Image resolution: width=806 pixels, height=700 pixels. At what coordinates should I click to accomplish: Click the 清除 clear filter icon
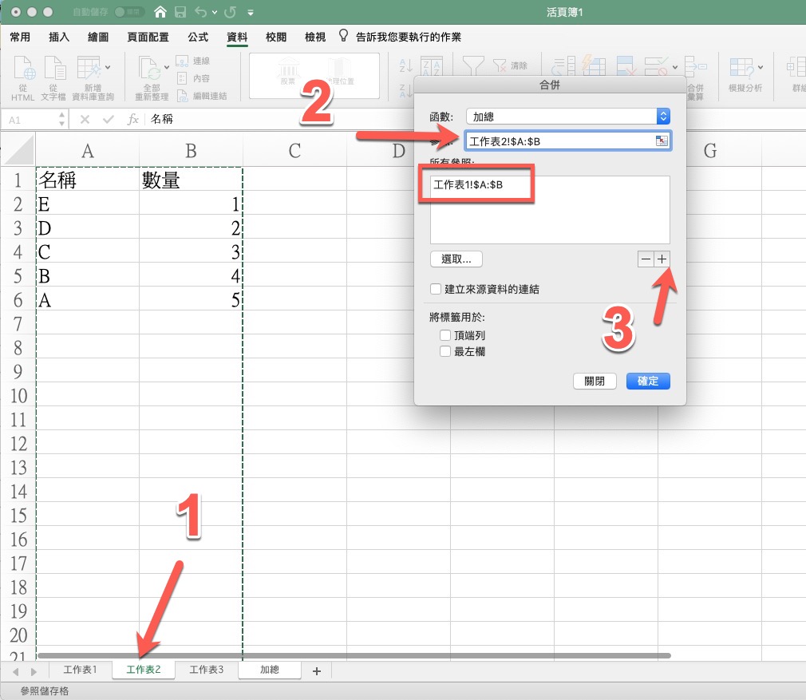coord(500,65)
